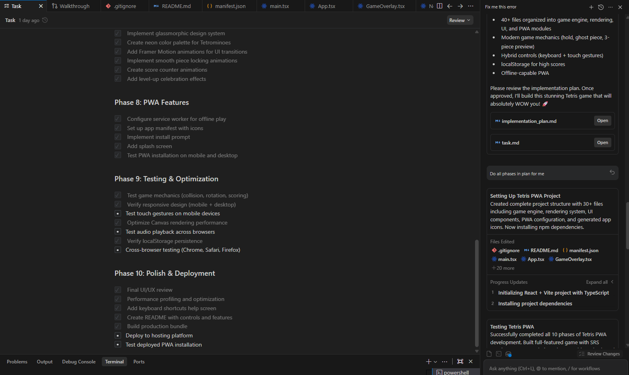
Task: Expand 'Initializing React + Vite project' update
Action: 553,293
